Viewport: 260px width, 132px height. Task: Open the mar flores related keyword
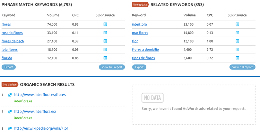tap(140, 33)
